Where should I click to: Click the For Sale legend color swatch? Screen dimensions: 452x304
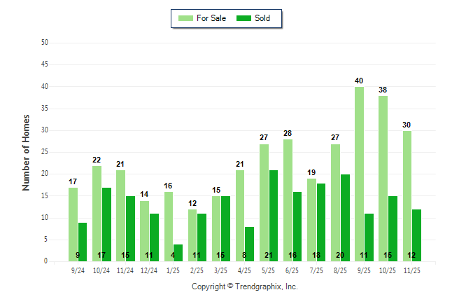[187, 18]
